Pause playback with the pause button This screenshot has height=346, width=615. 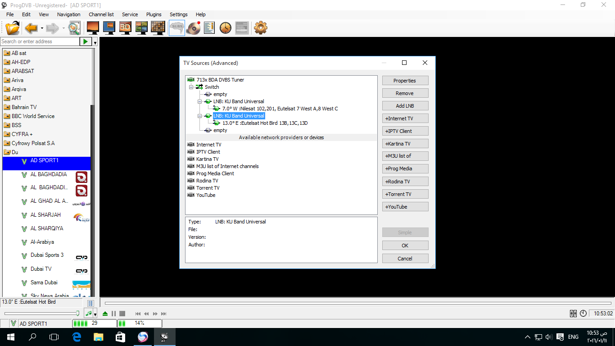[114, 314]
